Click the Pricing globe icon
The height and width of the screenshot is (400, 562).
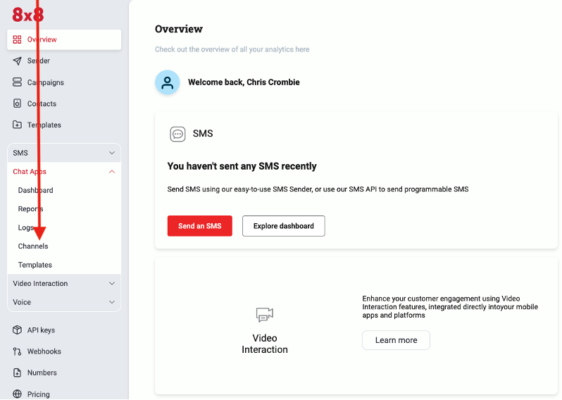17,394
